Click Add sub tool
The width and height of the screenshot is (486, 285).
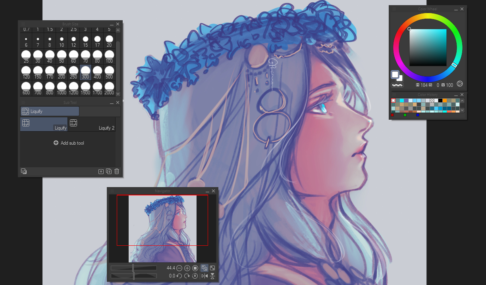point(69,143)
